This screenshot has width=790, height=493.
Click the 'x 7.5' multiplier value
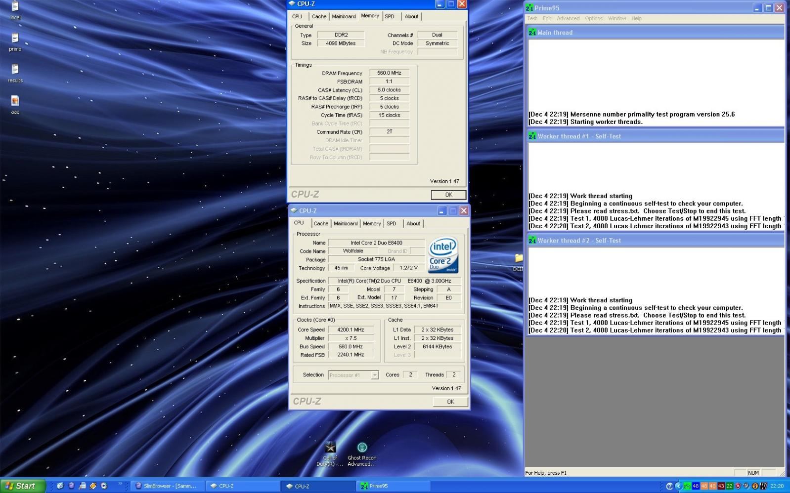(x=351, y=338)
